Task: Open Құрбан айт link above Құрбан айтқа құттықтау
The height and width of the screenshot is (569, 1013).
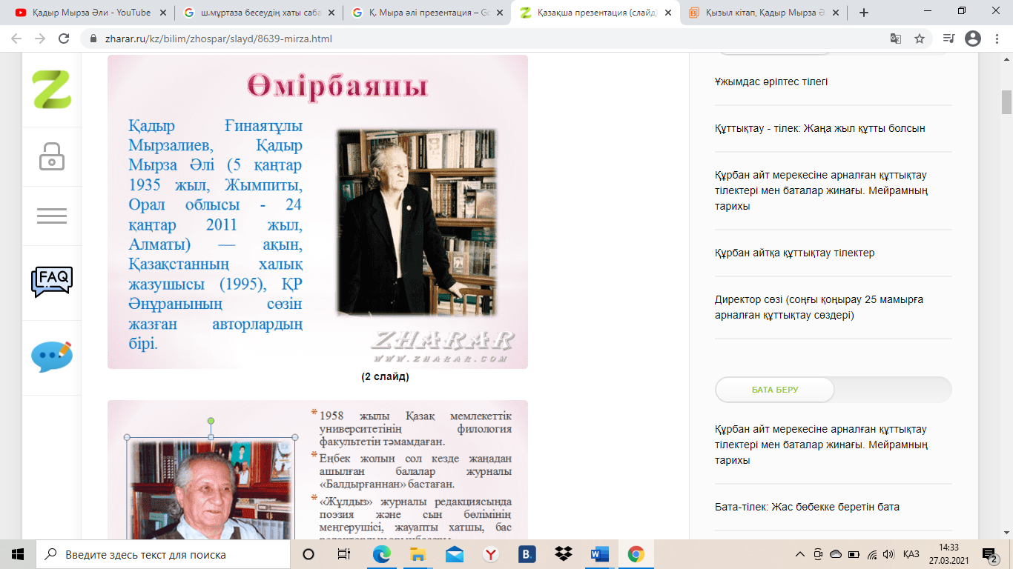Action: click(822, 190)
